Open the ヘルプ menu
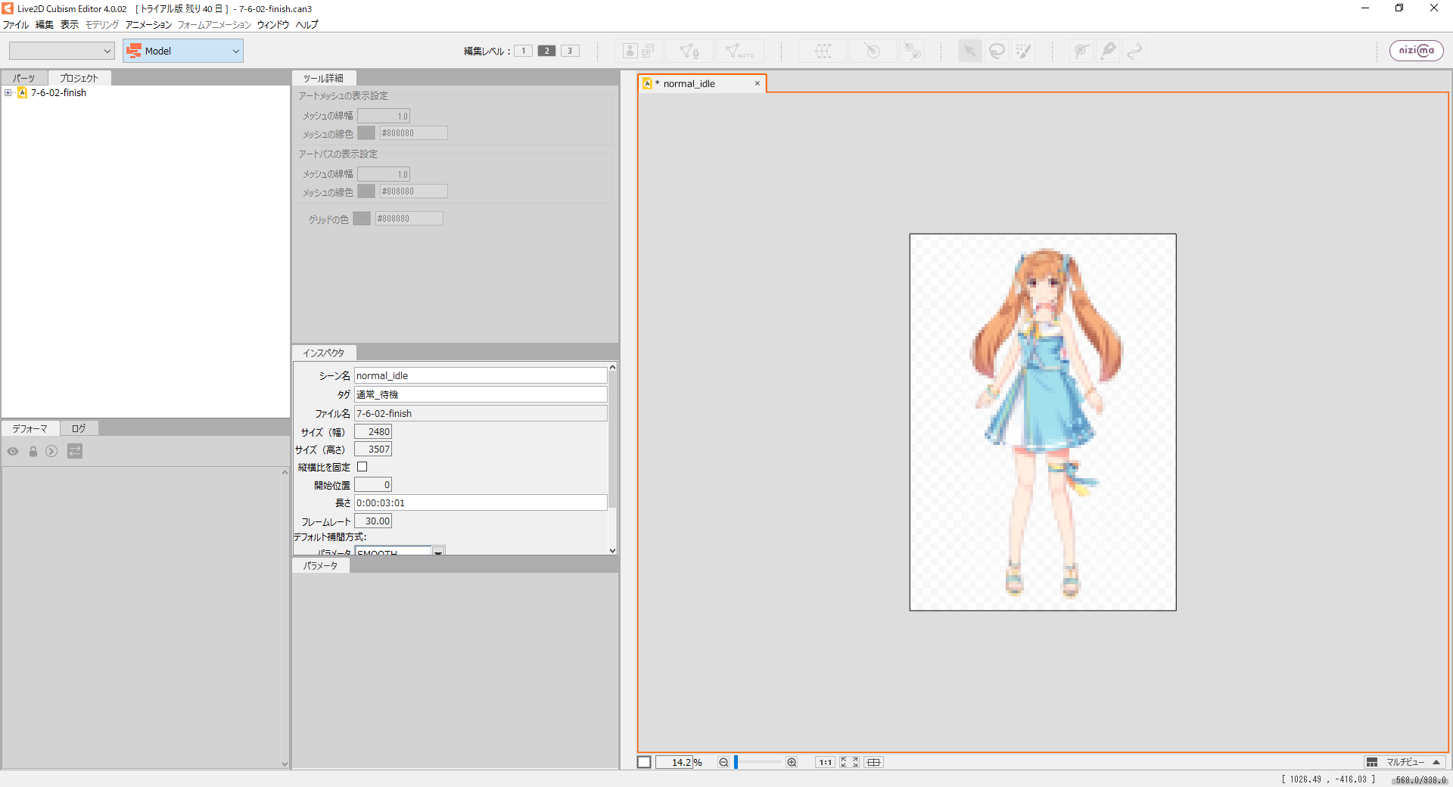Screen dimensions: 1453x787 pyautogui.click(x=306, y=24)
